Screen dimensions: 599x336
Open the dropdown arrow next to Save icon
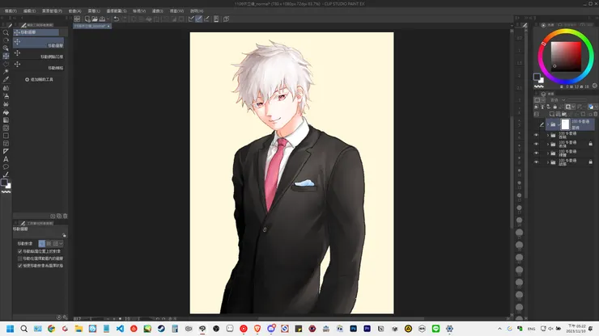pyautogui.click(x=108, y=19)
